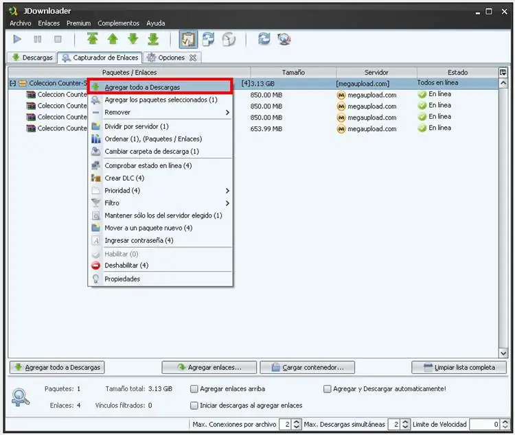Choose Agregar todo a Descargas in context menu
This screenshot has height=435, width=515.
(x=160, y=87)
